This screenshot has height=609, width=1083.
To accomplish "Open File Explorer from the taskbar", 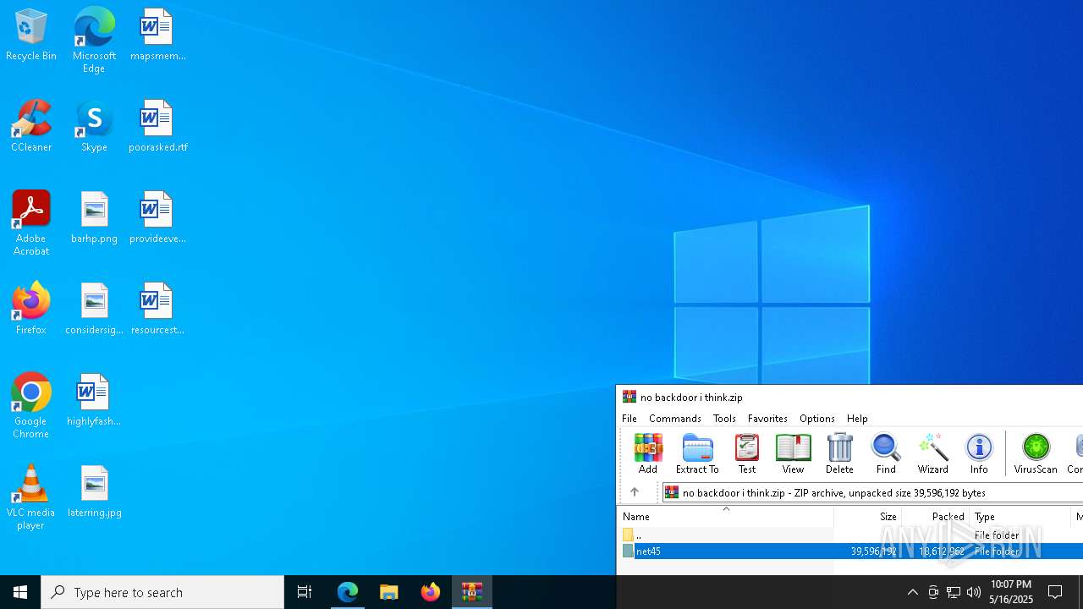I will click(x=389, y=592).
